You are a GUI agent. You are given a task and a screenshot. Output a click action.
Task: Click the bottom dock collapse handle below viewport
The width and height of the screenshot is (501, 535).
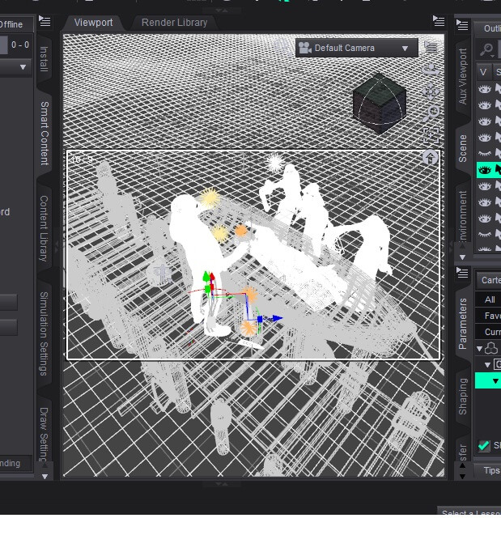[x=222, y=484]
